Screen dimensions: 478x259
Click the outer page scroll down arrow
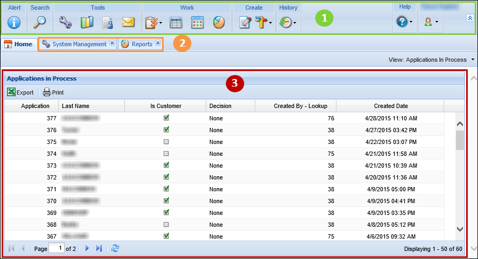474,248
